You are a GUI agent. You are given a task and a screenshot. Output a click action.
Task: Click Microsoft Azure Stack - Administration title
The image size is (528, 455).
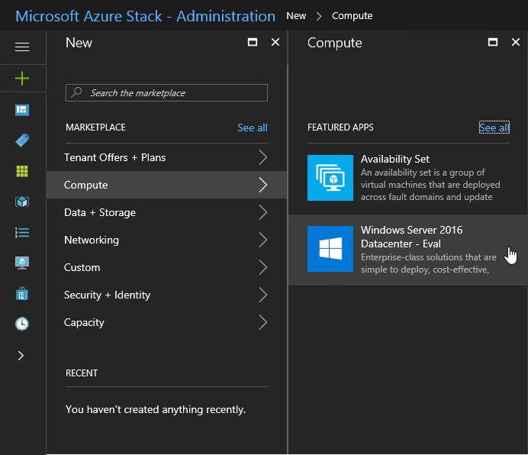[146, 16]
